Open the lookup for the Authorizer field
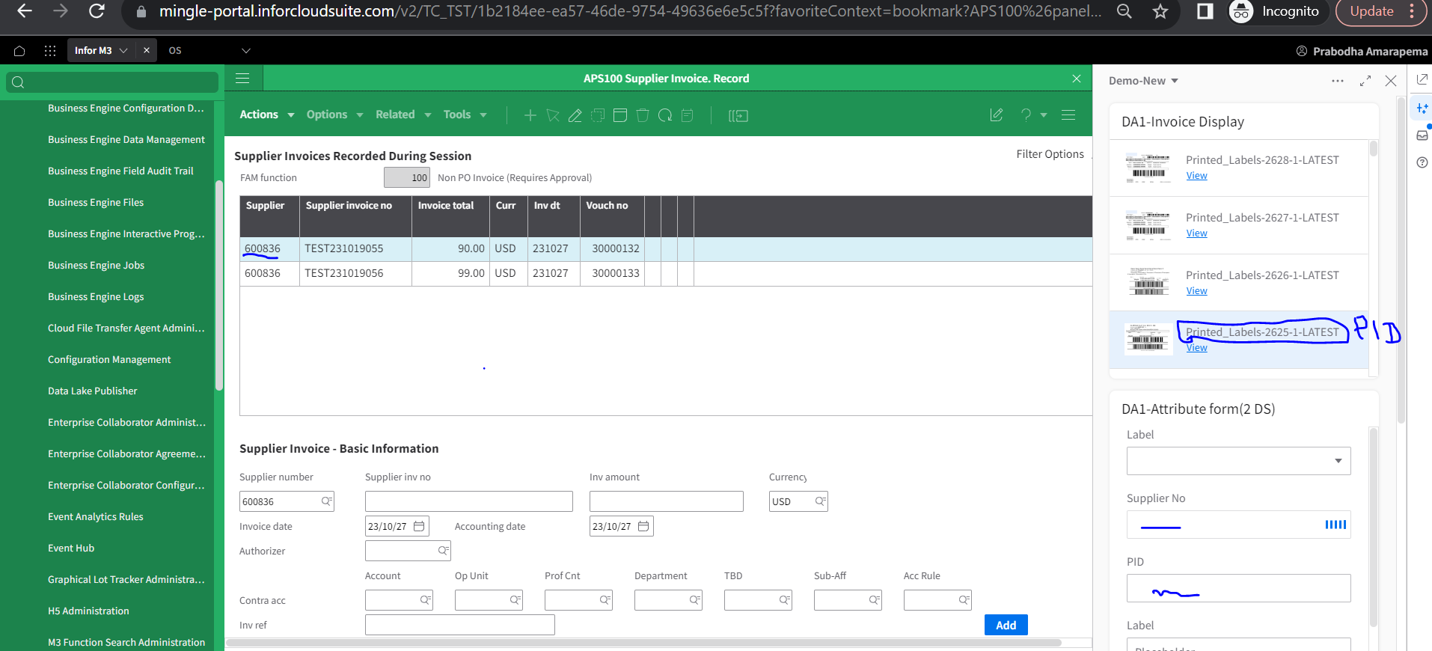This screenshot has height=651, width=1432. click(443, 551)
